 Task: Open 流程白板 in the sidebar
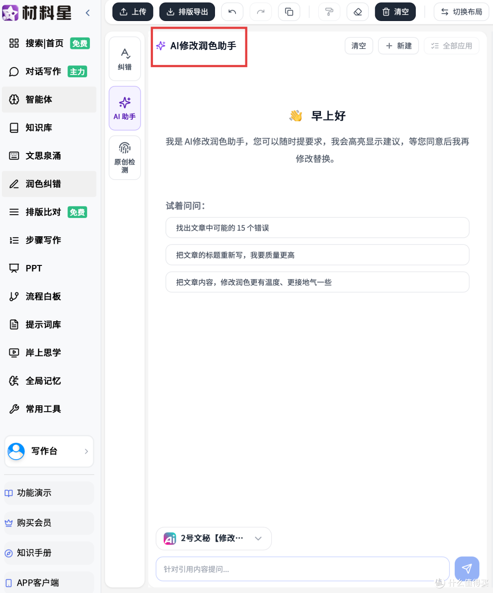pyautogui.click(x=49, y=296)
